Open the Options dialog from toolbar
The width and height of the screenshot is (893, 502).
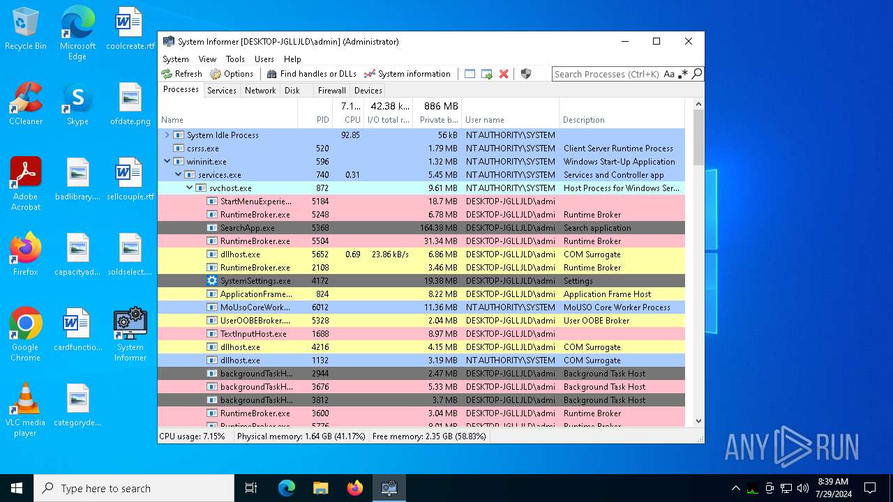tap(232, 74)
